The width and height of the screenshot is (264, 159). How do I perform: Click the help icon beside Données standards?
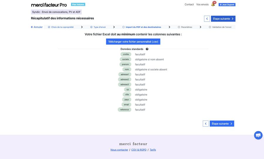coord(147,49)
